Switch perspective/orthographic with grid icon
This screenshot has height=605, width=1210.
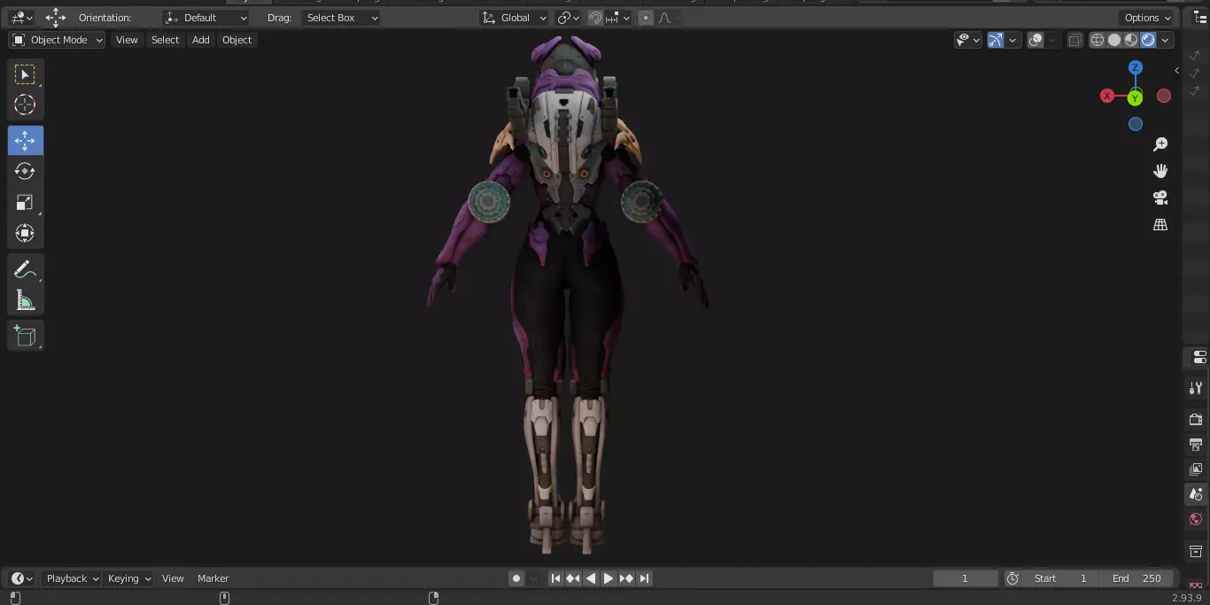(x=1160, y=225)
